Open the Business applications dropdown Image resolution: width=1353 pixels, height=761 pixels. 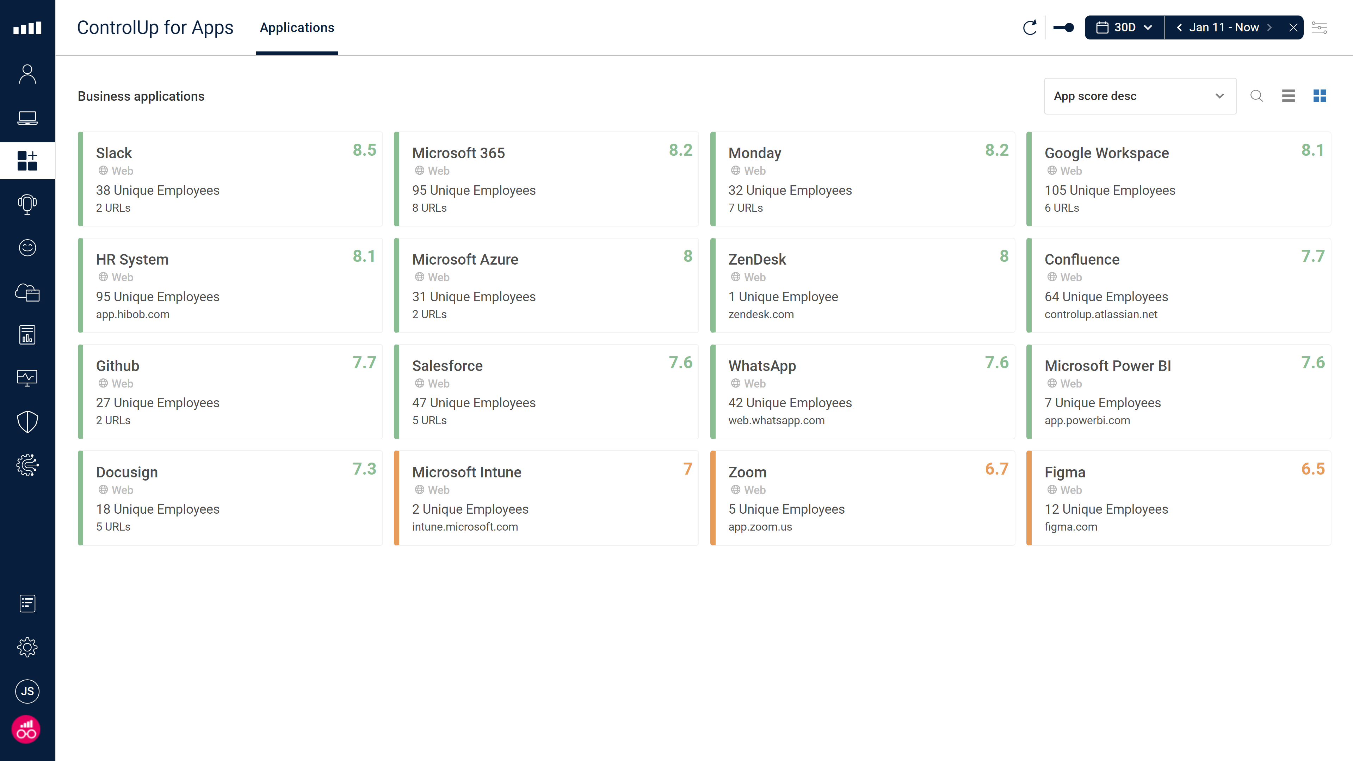click(x=141, y=96)
